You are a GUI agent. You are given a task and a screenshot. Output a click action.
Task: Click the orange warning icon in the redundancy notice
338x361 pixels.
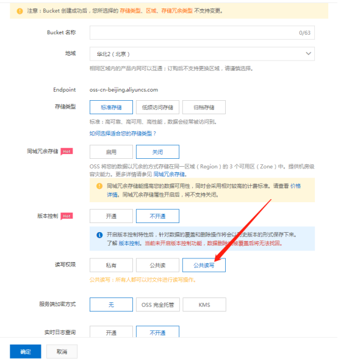tap(99, 186)
